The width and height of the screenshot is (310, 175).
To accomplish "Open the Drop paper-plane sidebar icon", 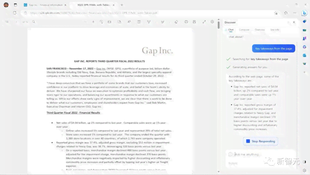I will tap(304, 64).
